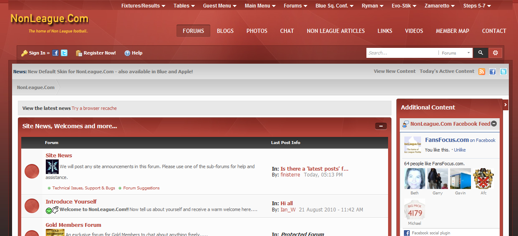Click the Facebook Feed block icon
This screenshot has width=518, height=236.
click(406, 124)
